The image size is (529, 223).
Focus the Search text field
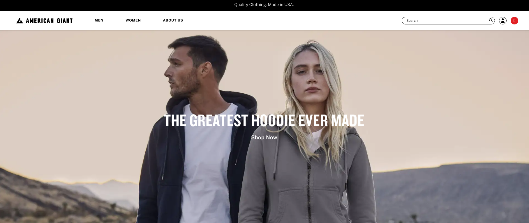pyautogui.click(x=448, y=21)
